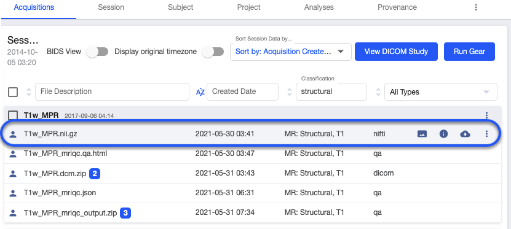Viewport: 511px width, 229px height.
Task: Click the qa type of T1w_MPR_mriqc.json
Action: [378, 193]
